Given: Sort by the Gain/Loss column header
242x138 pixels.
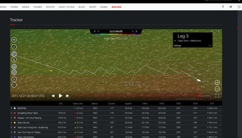Looking at the screenshot, I should [78, 103].
